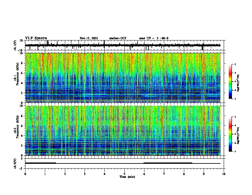Click the time axis tick label "7"

[164, 174]
